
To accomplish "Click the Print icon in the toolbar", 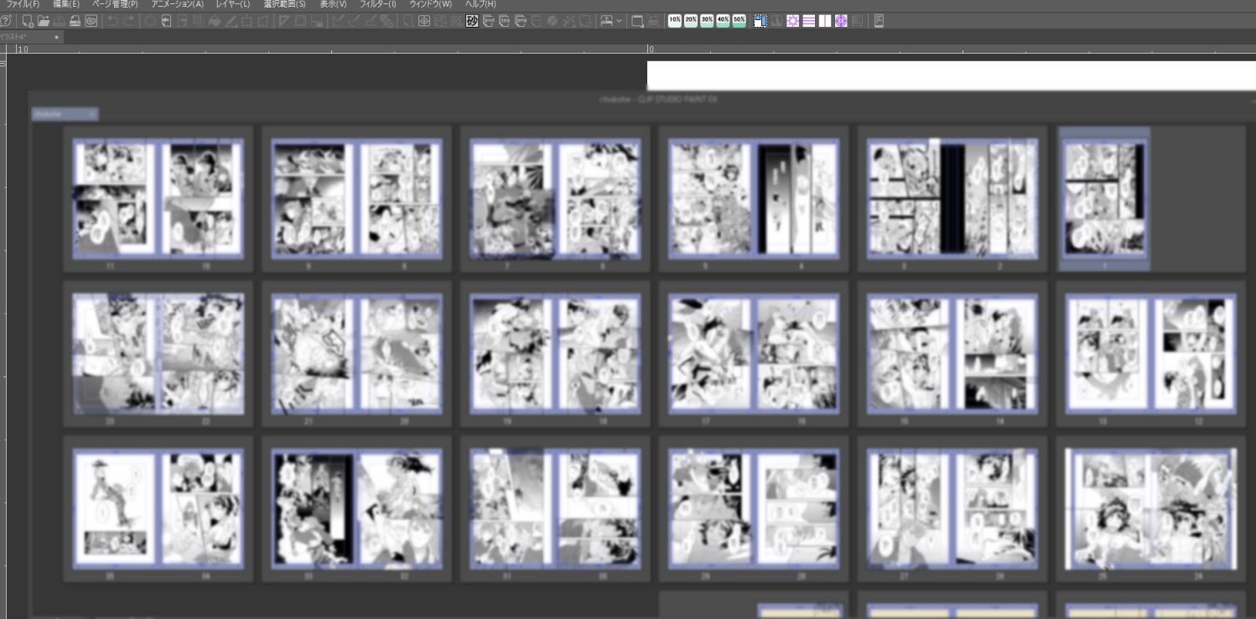I will [x=75, y=21].
